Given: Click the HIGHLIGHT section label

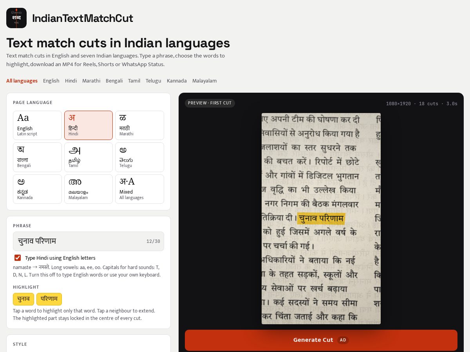Looking at the screenshot, I should click(26, 287).
